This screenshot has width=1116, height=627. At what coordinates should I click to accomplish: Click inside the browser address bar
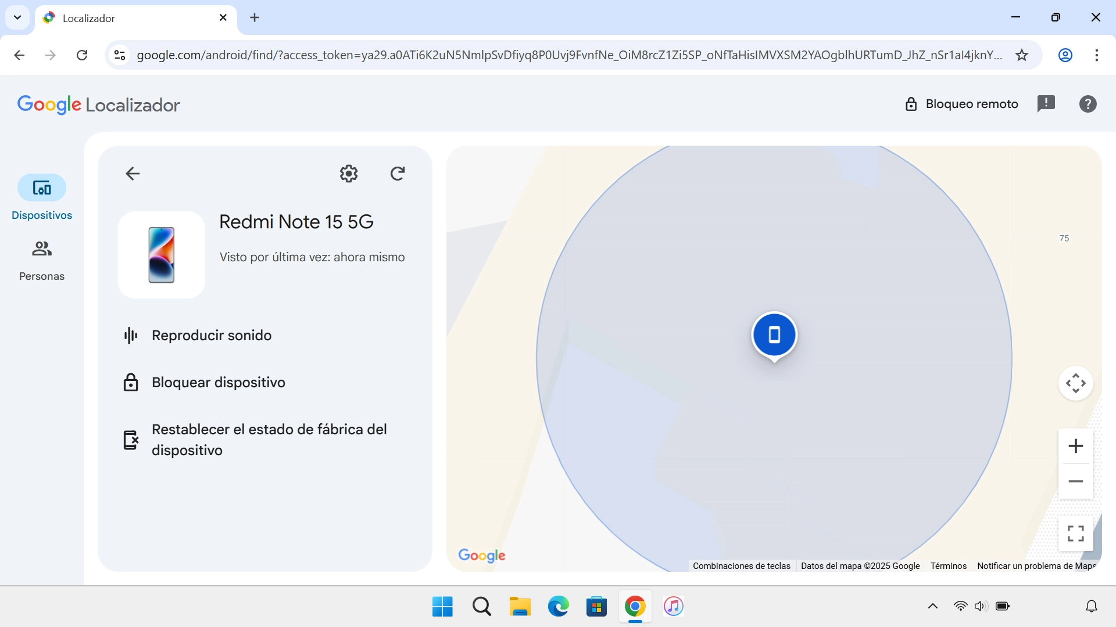465,55
